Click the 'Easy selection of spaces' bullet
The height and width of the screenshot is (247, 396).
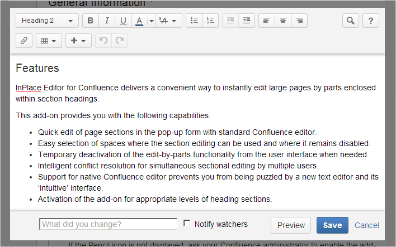click(204, 143)
